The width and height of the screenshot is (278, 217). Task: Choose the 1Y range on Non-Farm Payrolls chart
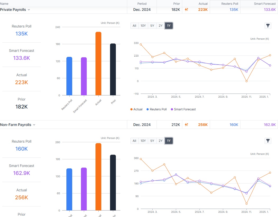coord(169,141)
